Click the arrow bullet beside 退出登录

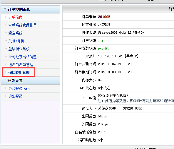(x=6, y=96)
